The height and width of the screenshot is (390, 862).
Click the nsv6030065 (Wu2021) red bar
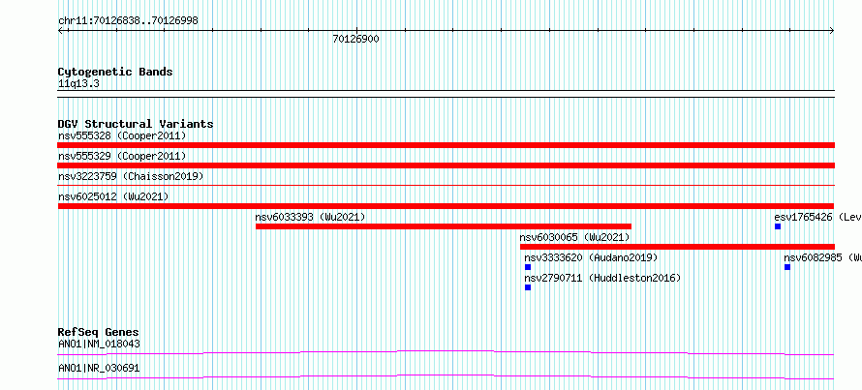point(677,247)
